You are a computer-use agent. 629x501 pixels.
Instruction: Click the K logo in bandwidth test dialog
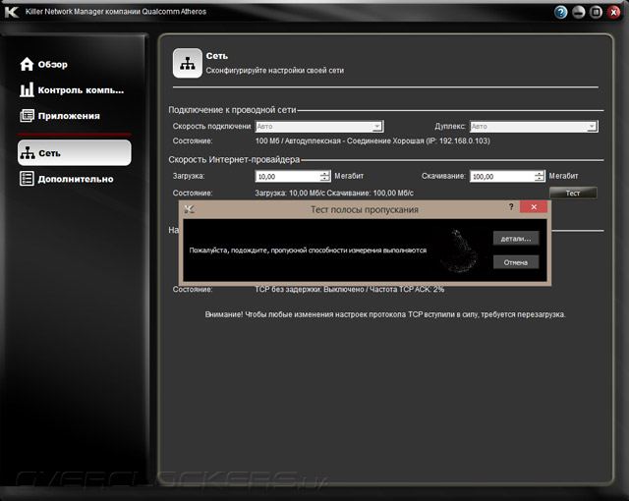click(x=190, y=209)
